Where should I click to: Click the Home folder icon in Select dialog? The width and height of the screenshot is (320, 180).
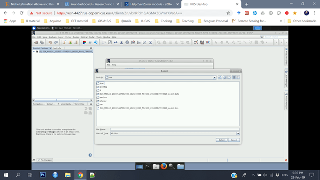pos(224,77)
